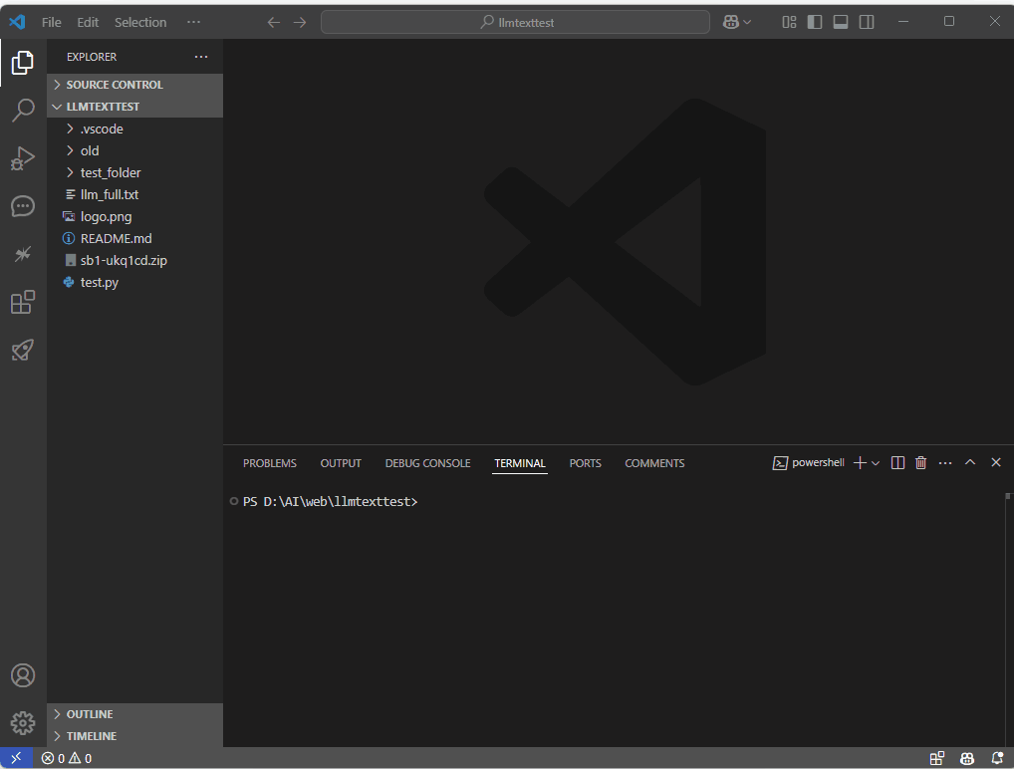The height and width of the screenshot is (769, 1014).
Task: Open Run and Debug view
Action: (x=23, y=158)
